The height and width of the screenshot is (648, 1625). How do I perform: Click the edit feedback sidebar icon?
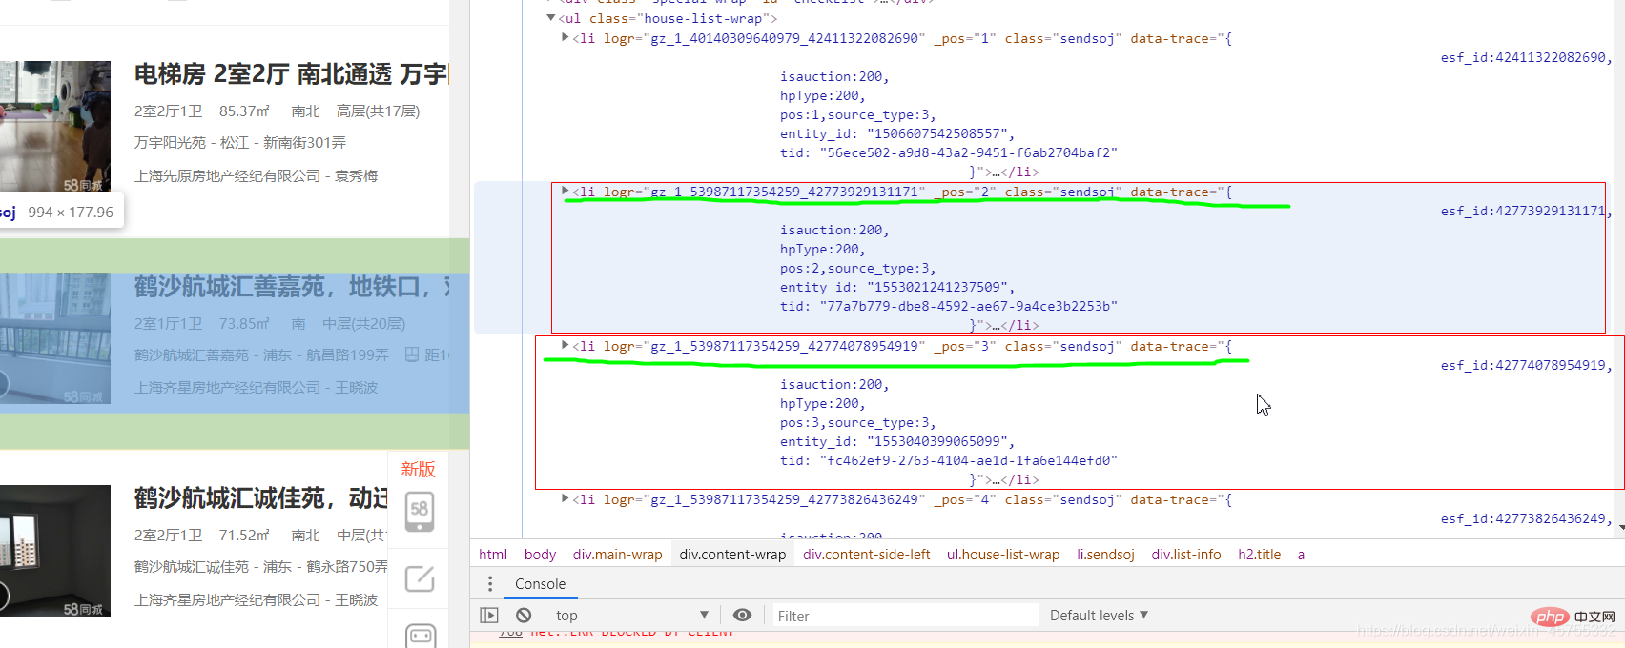420,578
